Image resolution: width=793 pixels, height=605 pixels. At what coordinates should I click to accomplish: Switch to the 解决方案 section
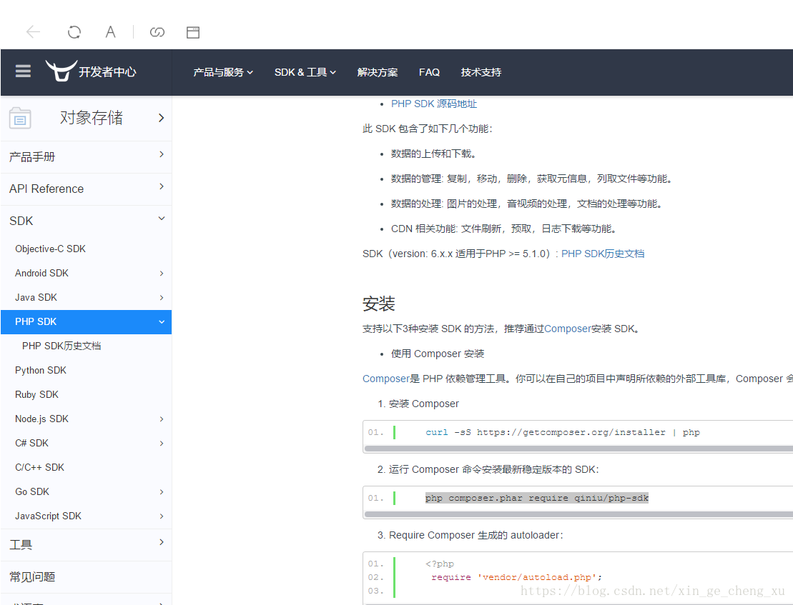(x=378, y=72)
